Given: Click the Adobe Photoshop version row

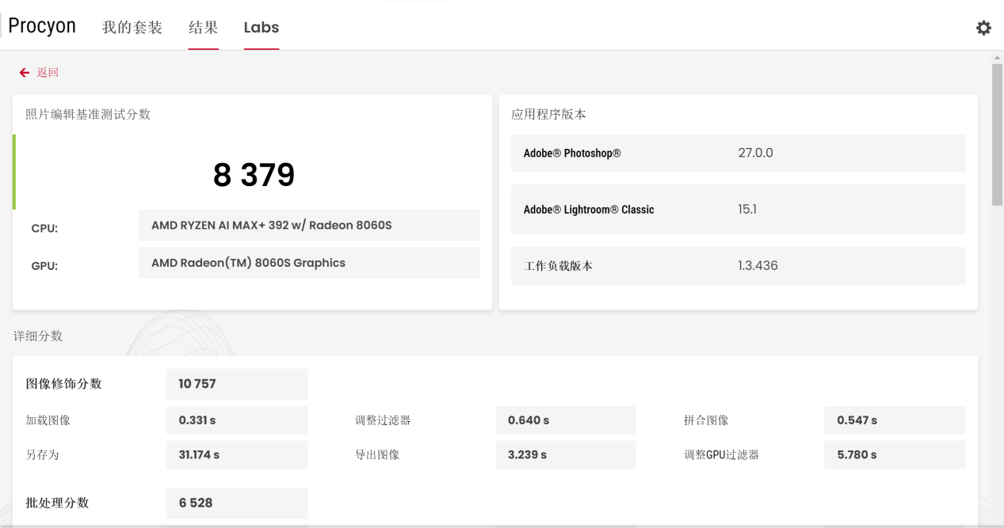Looking at the screenshot, I should pyautogui.click(x=738, y=153).
